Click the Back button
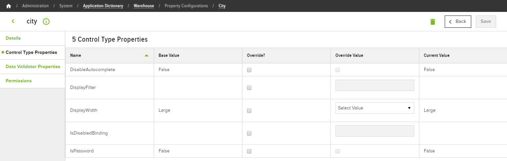507x161 pixels. point(458,21)
